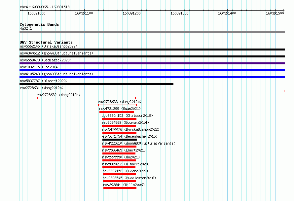Screen dimensions: 294x201
Task: Open nsv3397156 (Audano2019) variant label
Action: pos(125,171)
